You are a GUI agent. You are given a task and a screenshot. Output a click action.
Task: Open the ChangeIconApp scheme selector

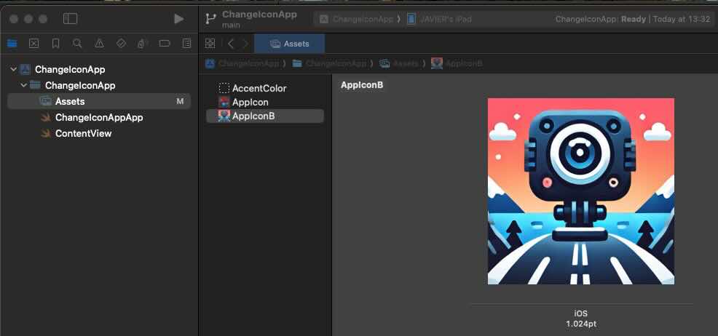click(357, 19)
